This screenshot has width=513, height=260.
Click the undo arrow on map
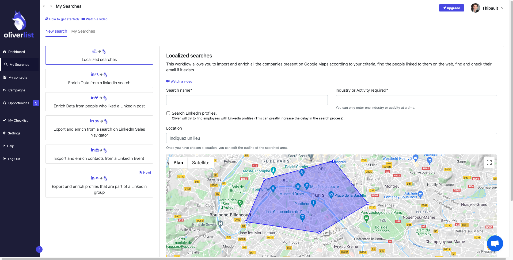(x=327, y=233)
